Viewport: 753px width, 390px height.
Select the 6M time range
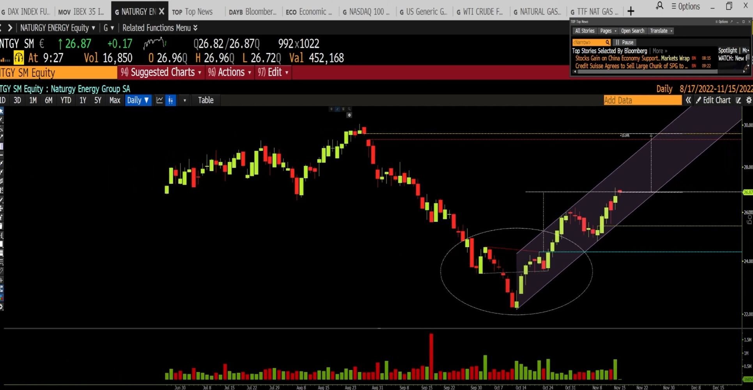[x=48, y=100]
